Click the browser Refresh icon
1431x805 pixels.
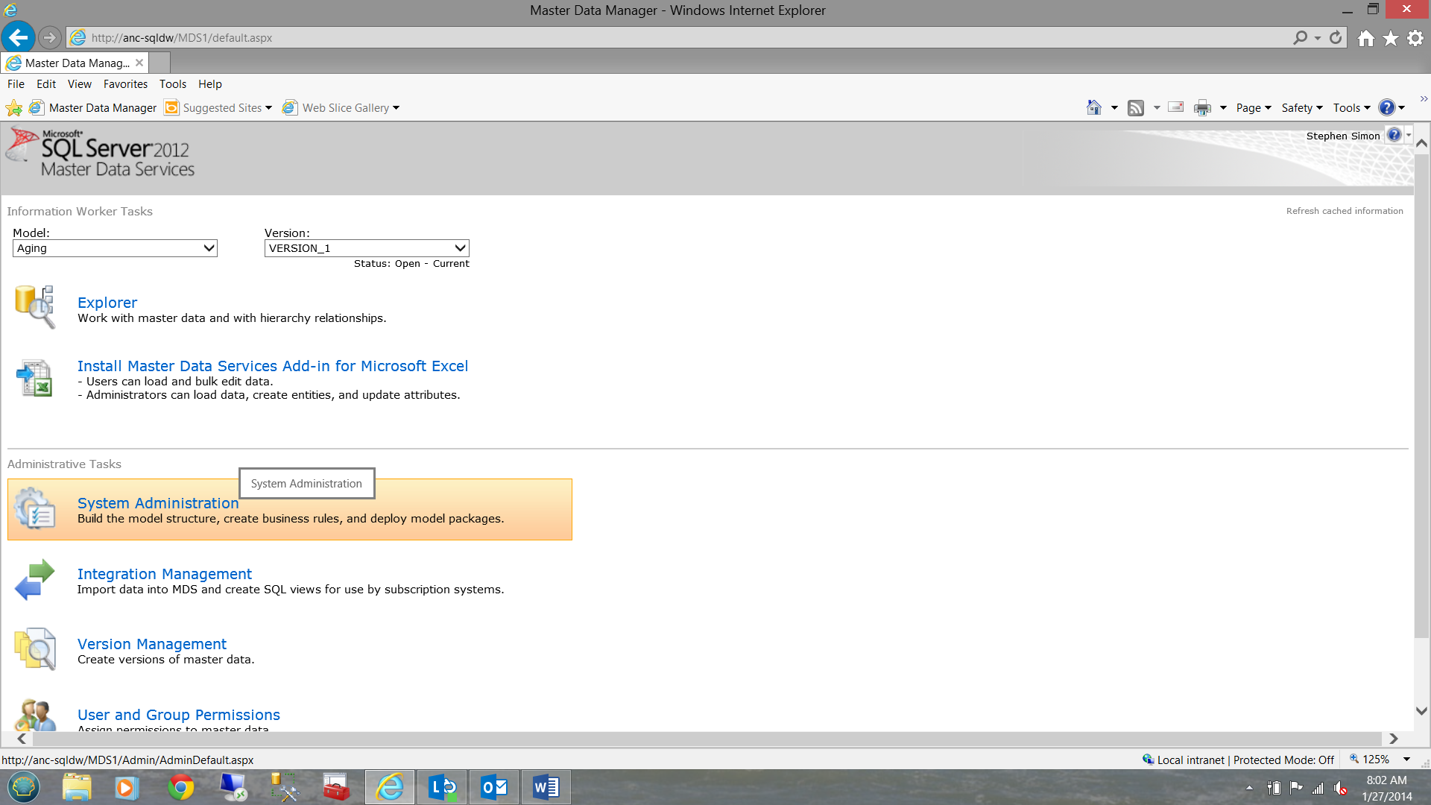coord(1336,37)
